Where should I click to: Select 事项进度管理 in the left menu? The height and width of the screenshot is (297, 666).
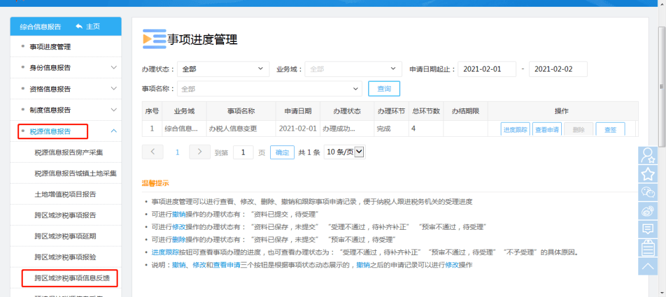tap(66, 47)
